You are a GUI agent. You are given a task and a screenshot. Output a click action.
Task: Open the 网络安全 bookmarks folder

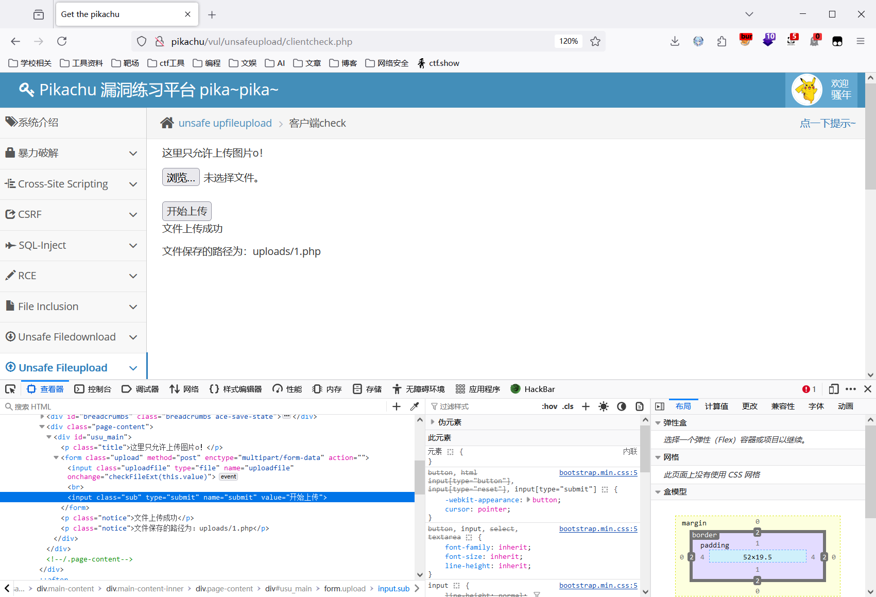(x=387, y=63)
